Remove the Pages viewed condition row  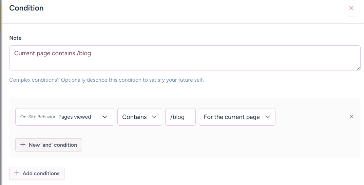(351, 117)
